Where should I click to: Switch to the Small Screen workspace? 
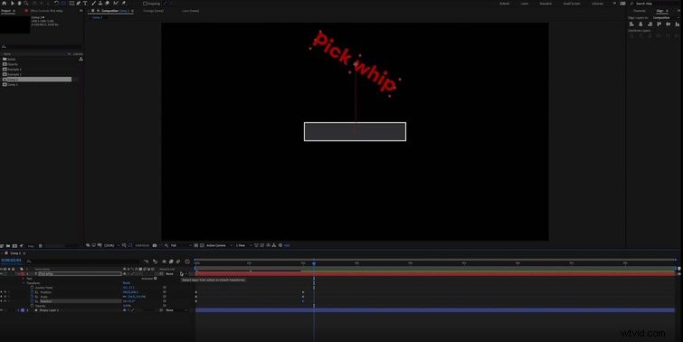point(572,4)
